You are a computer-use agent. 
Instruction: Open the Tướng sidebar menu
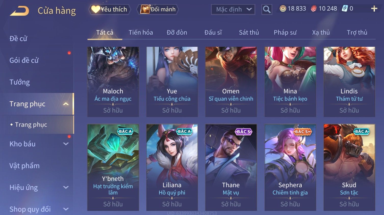click(20, 82)
